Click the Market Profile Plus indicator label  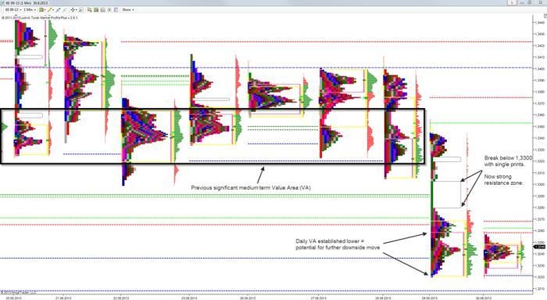point(40,17)
